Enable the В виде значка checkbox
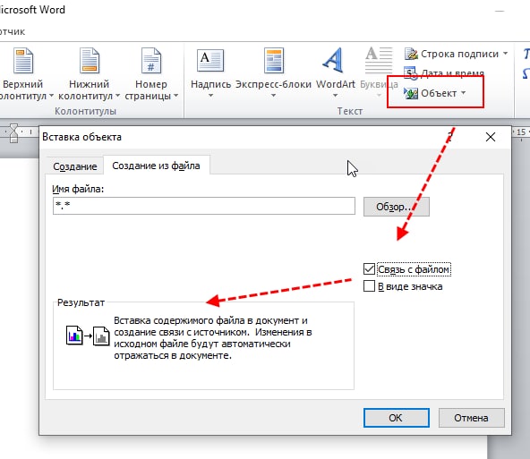Viewport: 530px width, 459px height. click(x=369, y=286)
